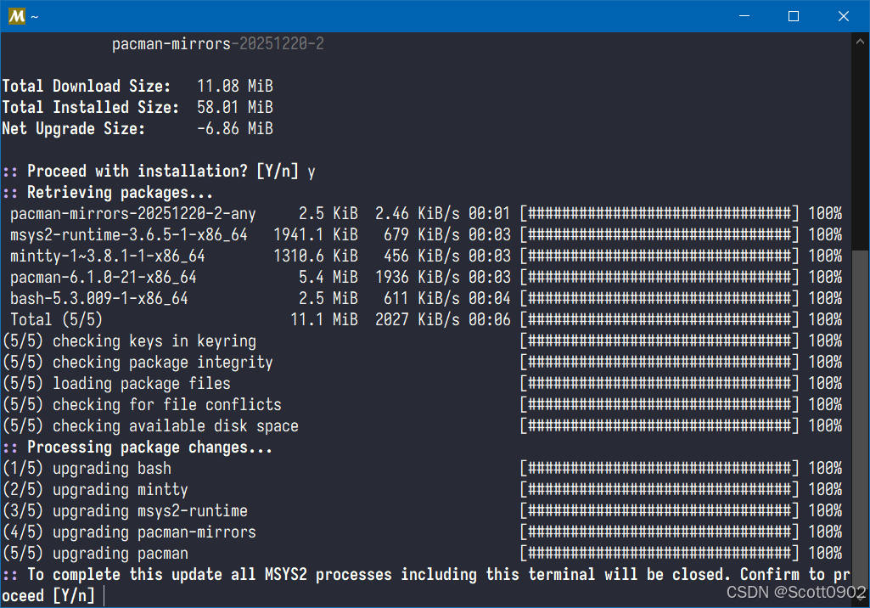Click 'loading package files' line
This screenshot has width=870, height=608.
pyautogui.click(x=117, y=383)
